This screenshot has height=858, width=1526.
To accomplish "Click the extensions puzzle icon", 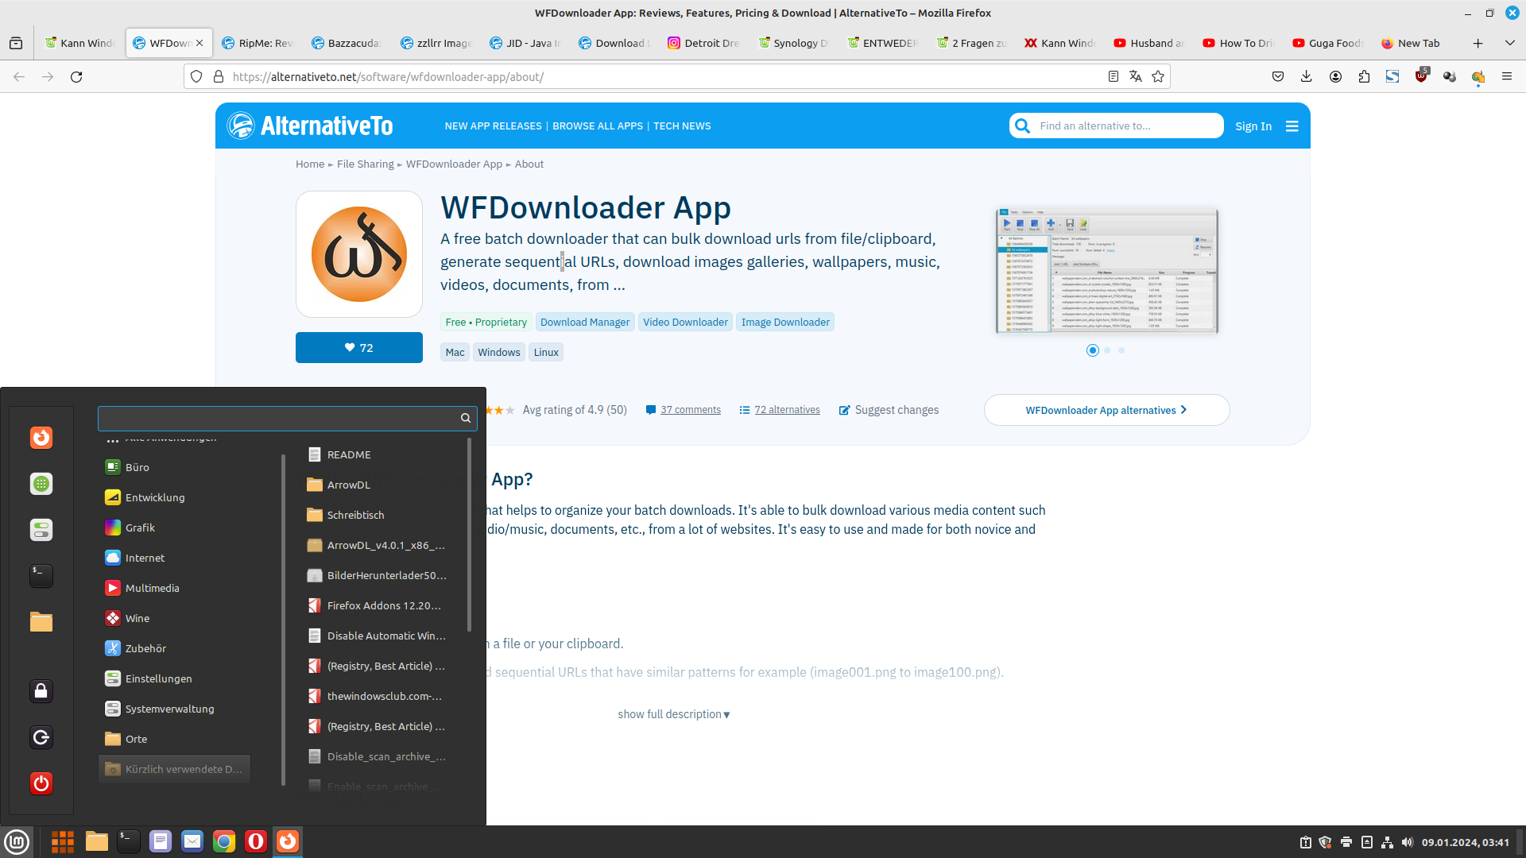I will [1364, 76].
